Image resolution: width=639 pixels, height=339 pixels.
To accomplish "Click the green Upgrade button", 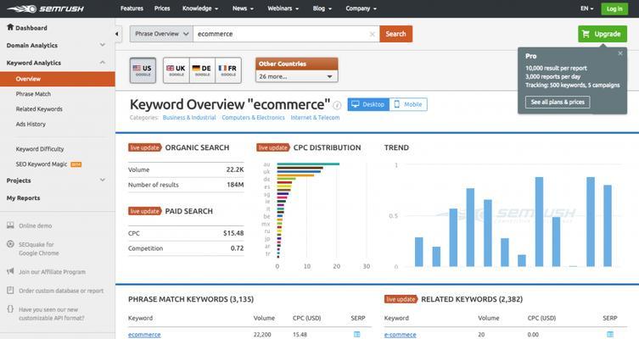I will point(602,34).
